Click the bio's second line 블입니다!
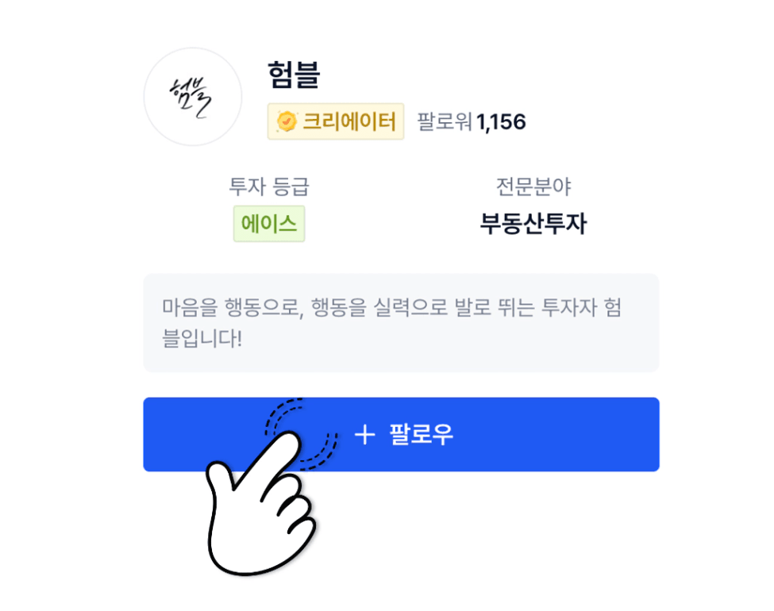Screen dimensions: 774x611 [x=202, y=339]
